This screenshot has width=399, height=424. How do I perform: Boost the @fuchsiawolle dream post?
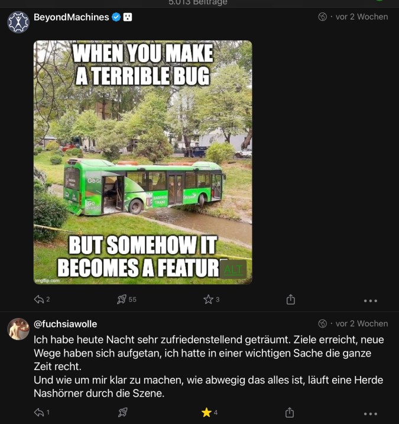click(122, 412)
